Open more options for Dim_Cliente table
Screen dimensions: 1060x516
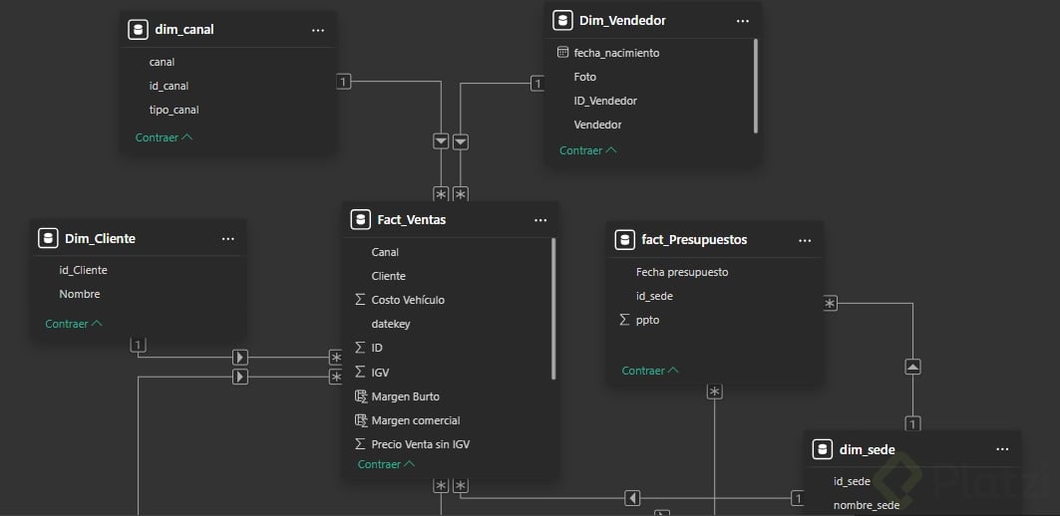coord(228,239)
